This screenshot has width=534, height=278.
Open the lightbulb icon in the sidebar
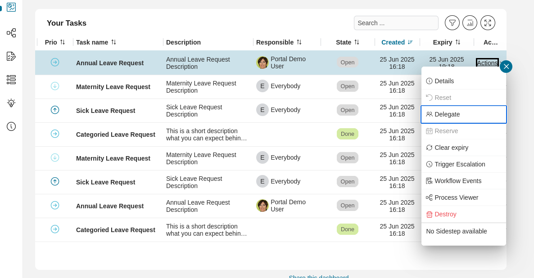[11, 103]
